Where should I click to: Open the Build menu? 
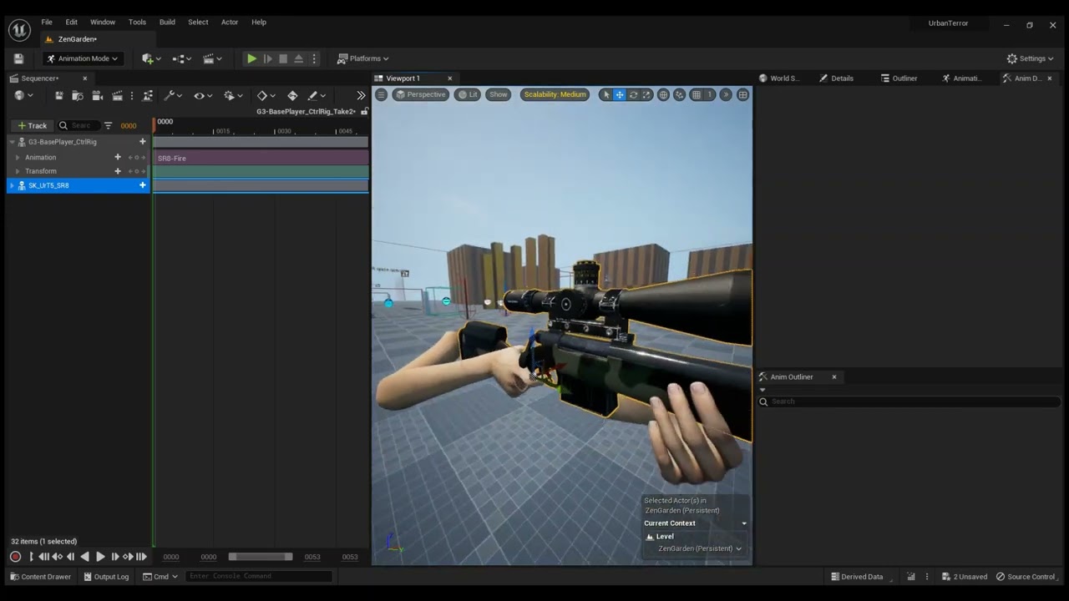click(167, 22)
